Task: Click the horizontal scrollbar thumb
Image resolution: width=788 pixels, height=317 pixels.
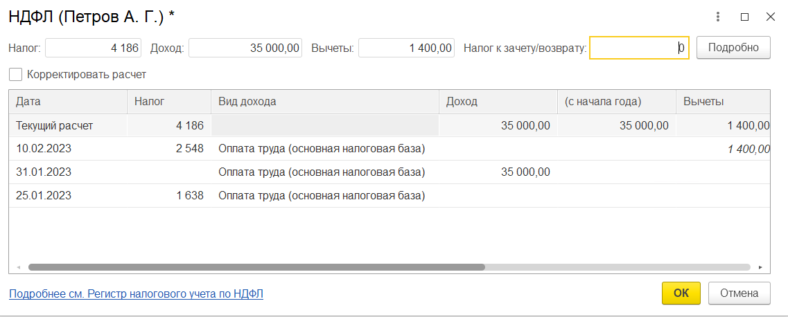Action: 256,266
